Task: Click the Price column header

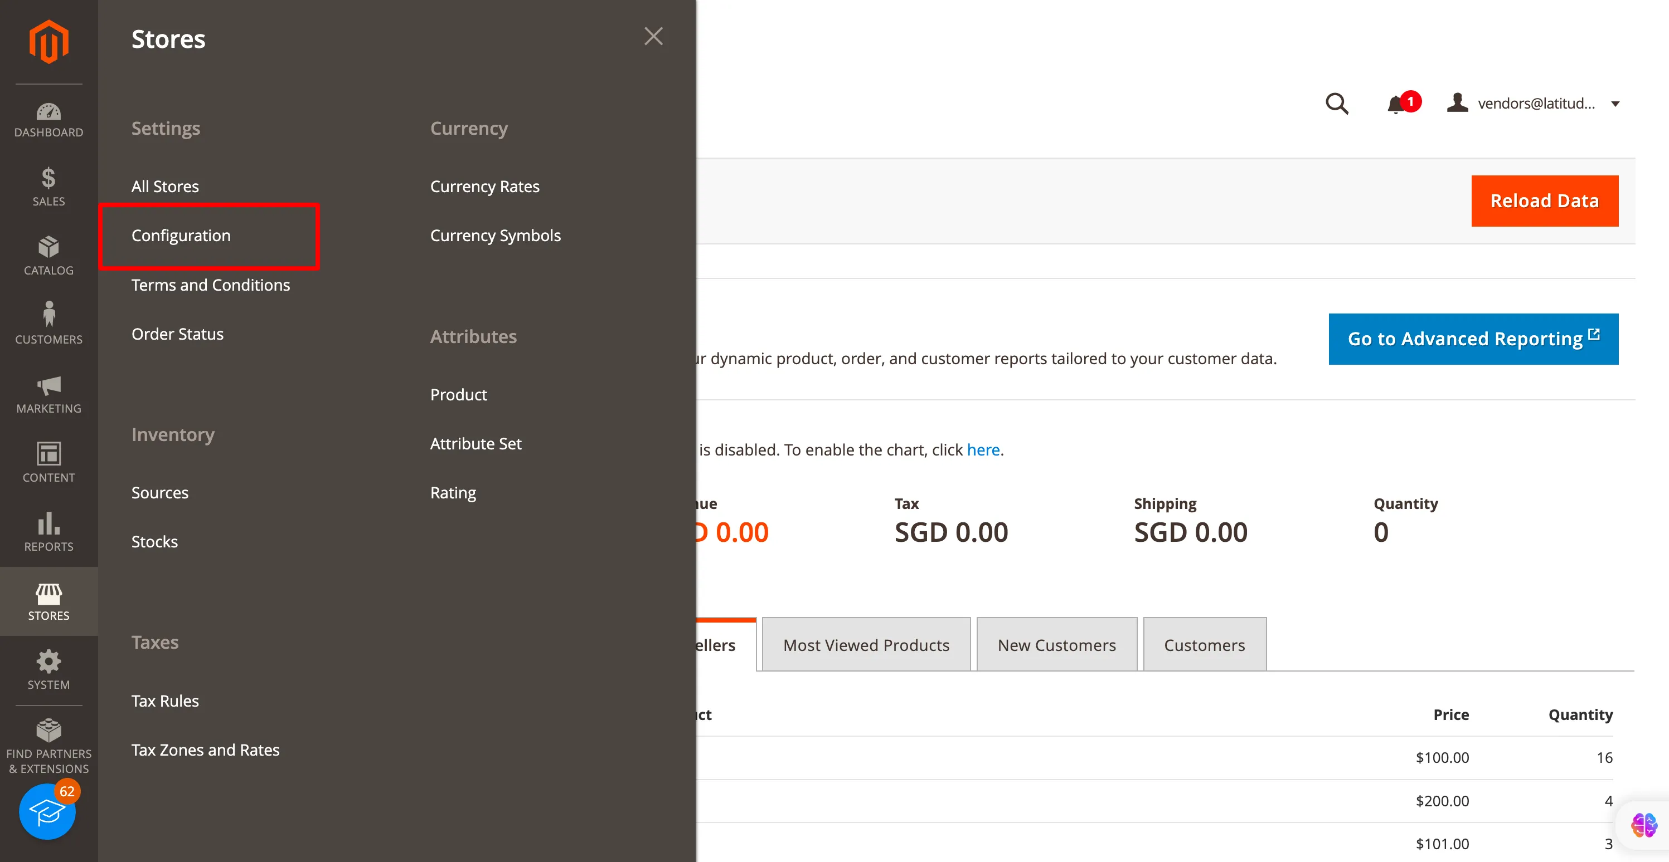Action: (x=1451, y=714)
